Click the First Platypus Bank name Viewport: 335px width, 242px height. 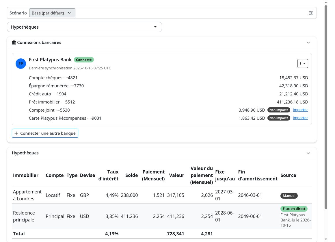point(50,60)
